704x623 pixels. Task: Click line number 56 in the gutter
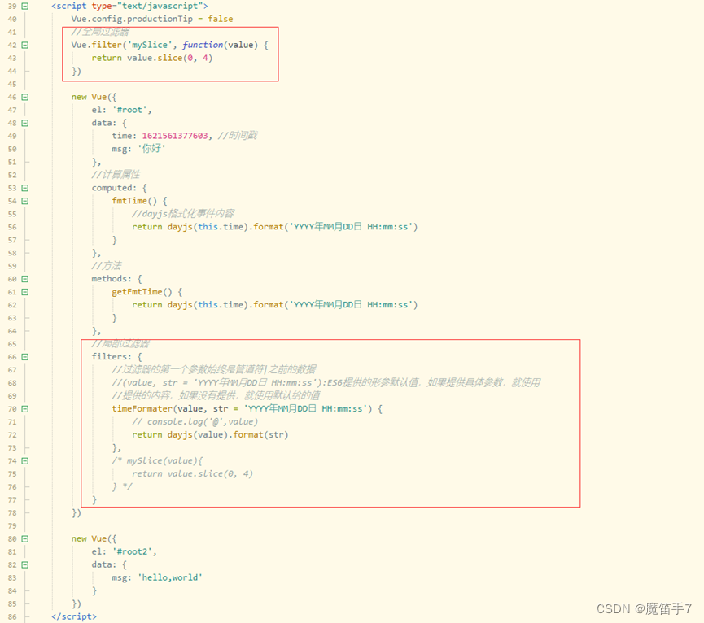(12, 227)
